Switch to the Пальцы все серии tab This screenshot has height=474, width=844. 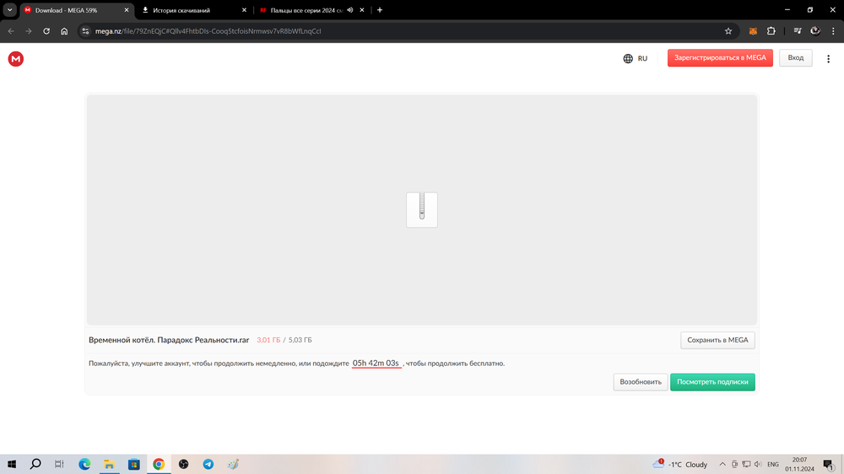point(304,10)
